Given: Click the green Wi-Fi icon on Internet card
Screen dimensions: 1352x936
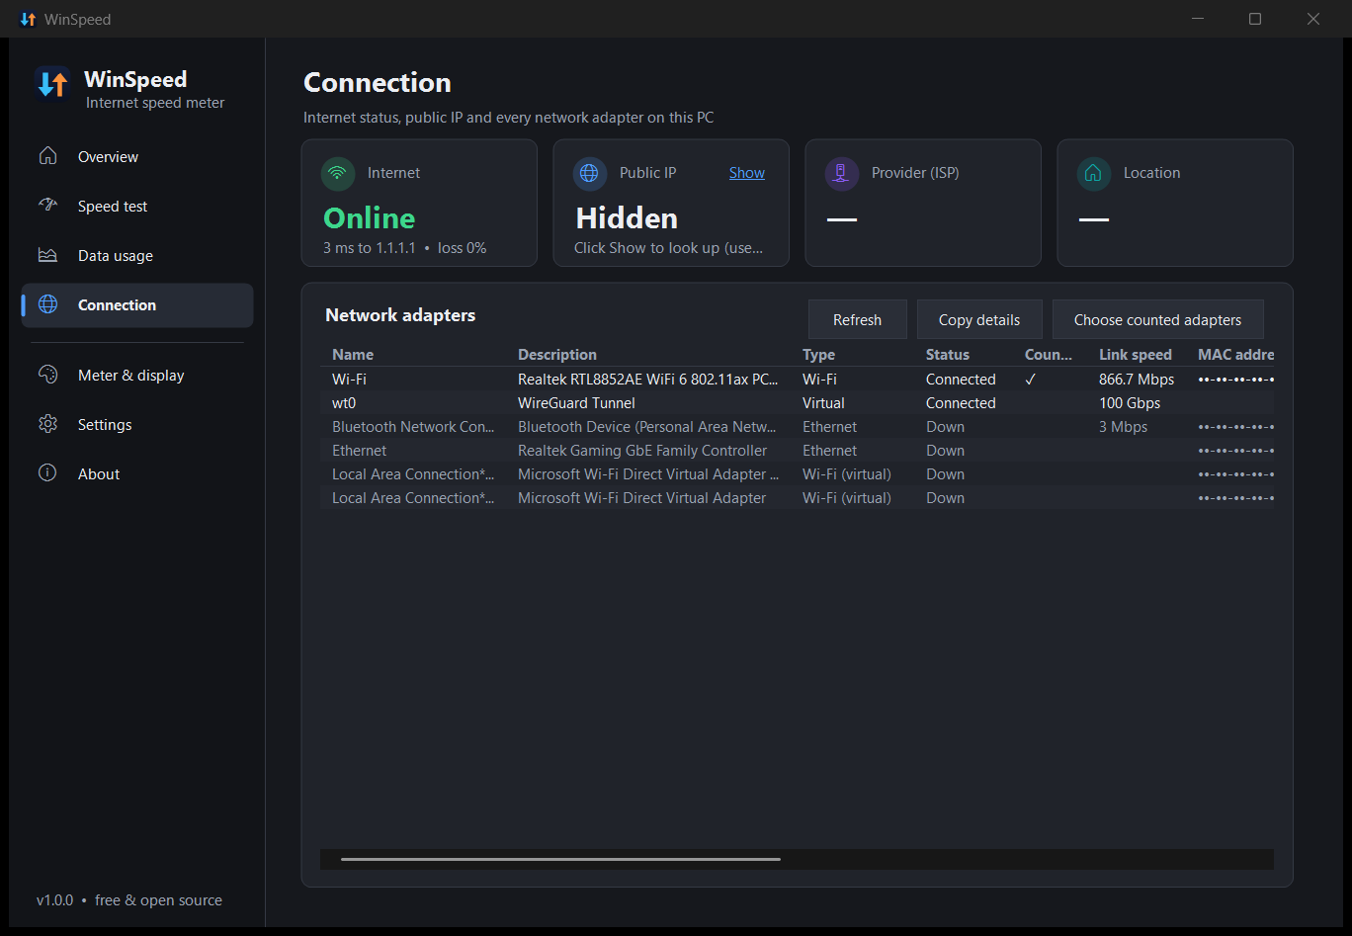Looking at the screenshot, I should click(x=338, y=173).
